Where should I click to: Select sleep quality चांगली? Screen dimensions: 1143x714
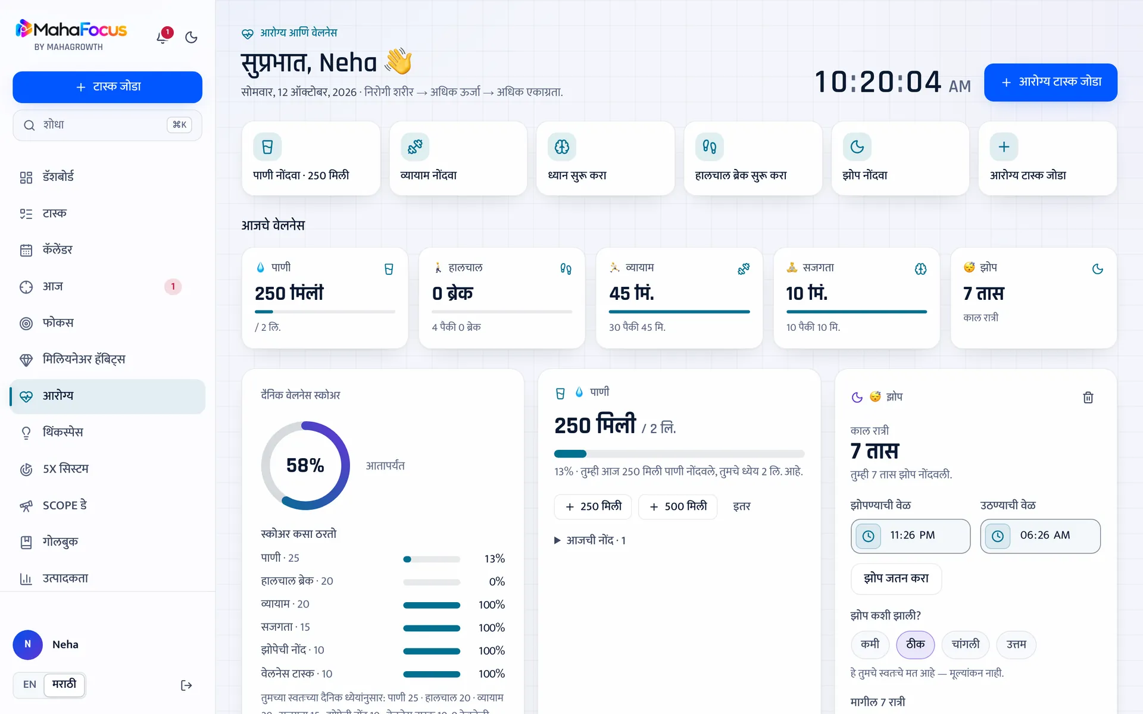(x=965, y=644)
